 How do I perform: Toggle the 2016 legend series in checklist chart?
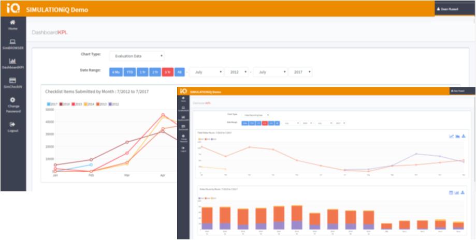64,104
